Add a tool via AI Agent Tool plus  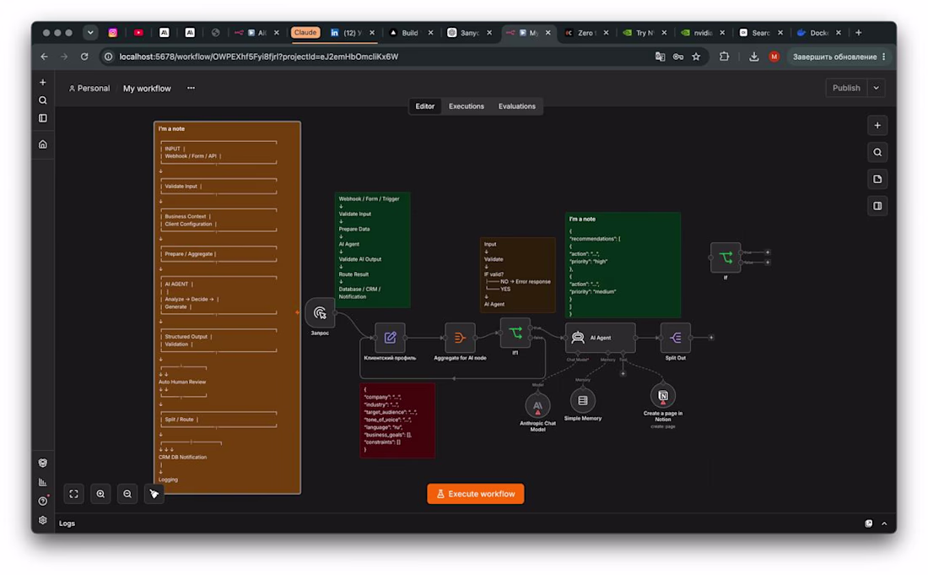pos(623,374)
